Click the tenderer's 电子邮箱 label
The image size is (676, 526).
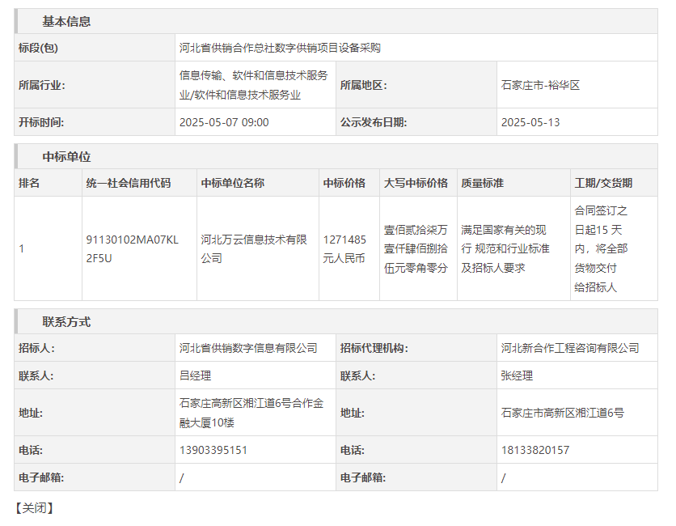(41, 477)
